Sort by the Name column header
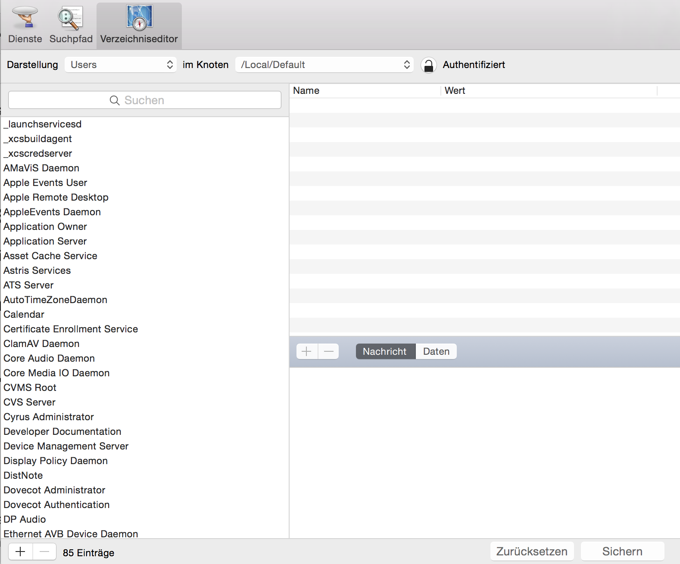 364,90
